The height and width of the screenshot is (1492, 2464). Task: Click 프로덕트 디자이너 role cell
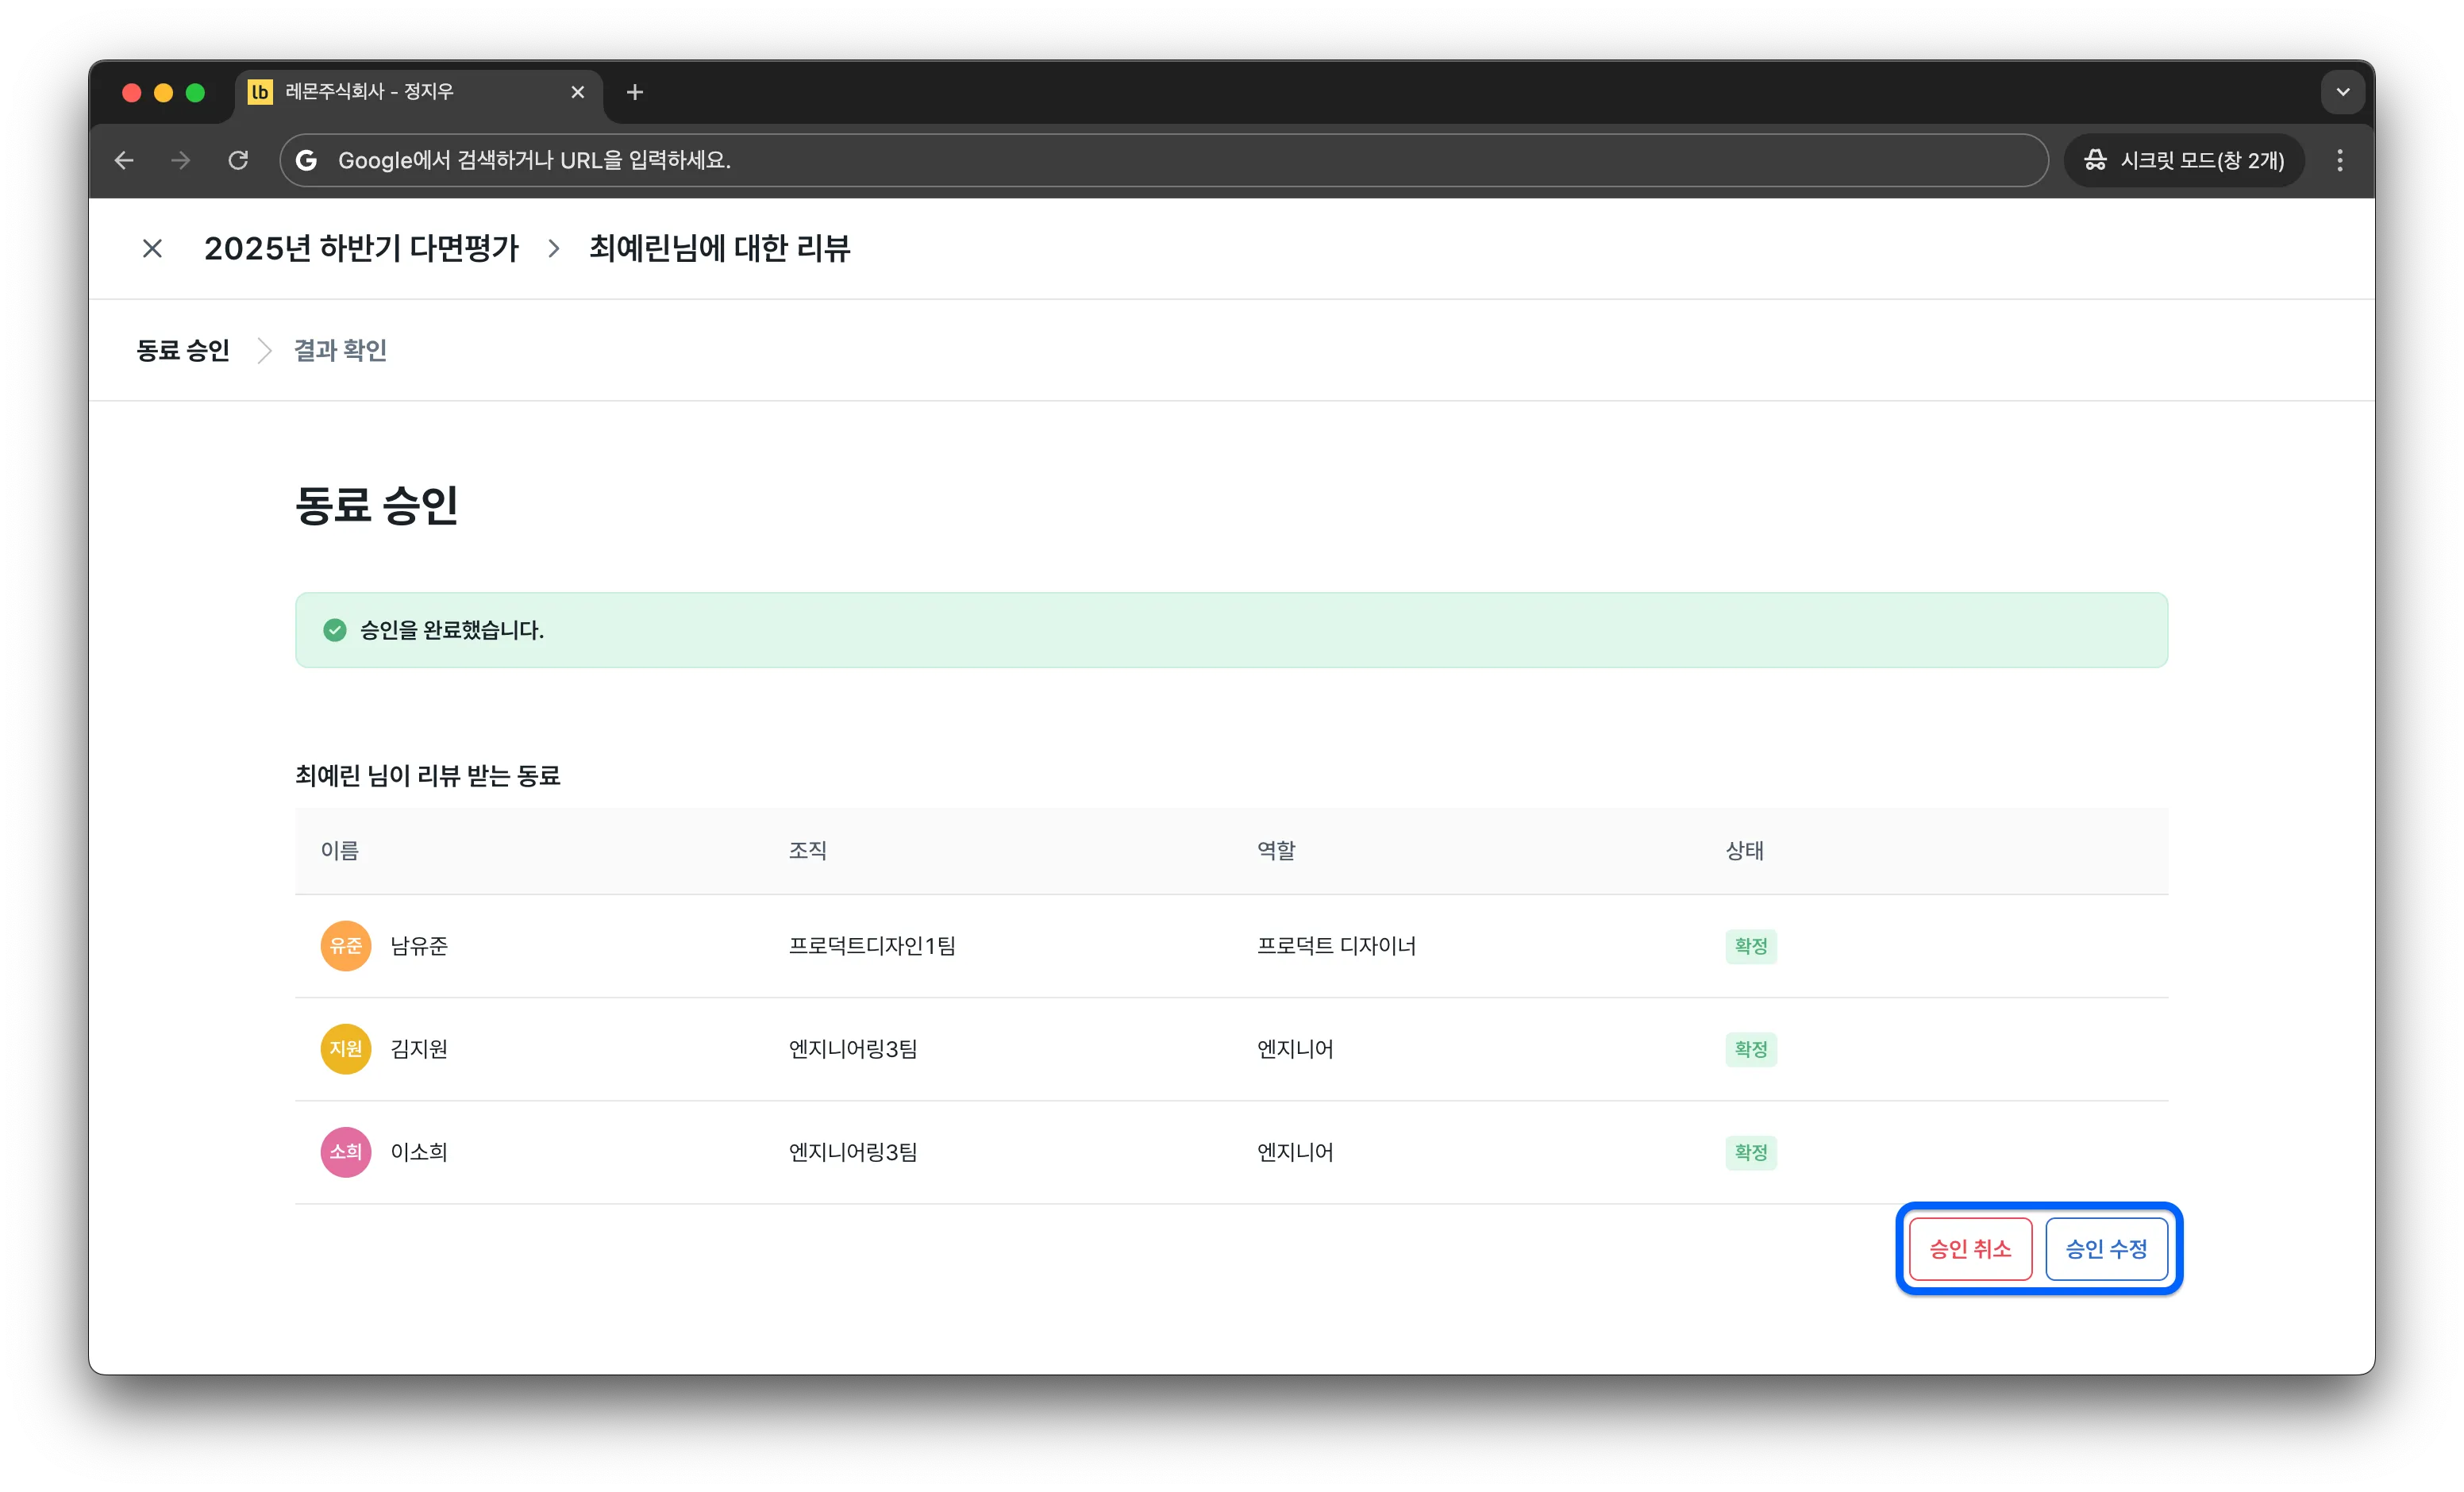1336,945
